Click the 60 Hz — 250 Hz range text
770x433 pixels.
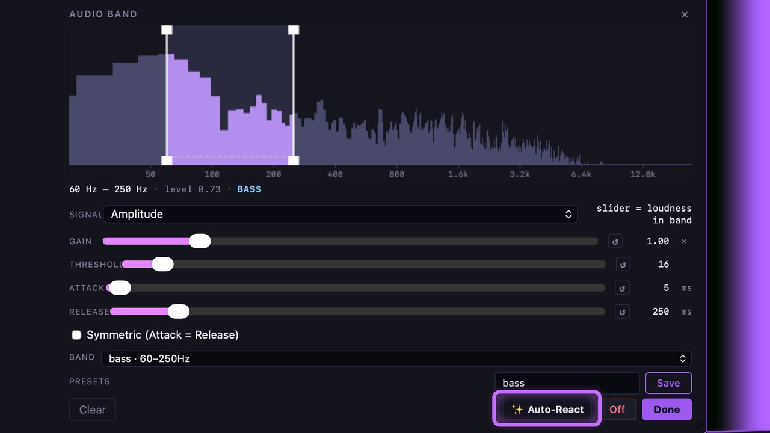pyautogui.click(x=108, y=189)
